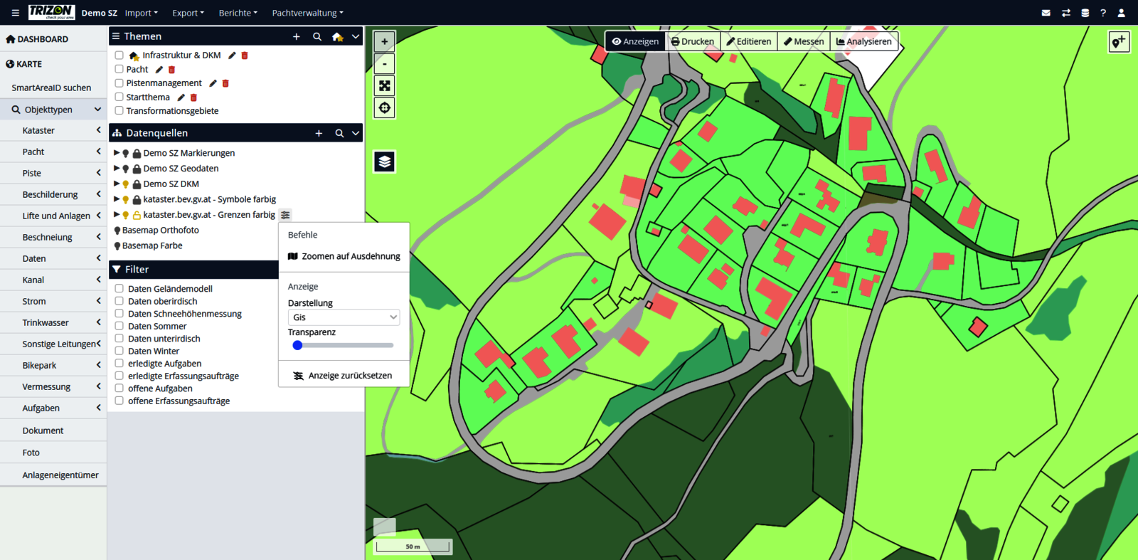
Task: Click the fit-to-extent map icon
Action: (x=384, y=86)
